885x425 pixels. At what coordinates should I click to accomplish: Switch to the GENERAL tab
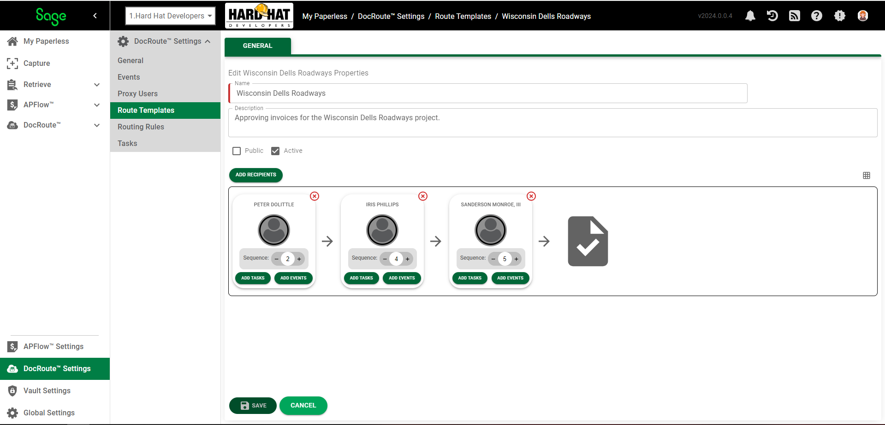point(258,46)
